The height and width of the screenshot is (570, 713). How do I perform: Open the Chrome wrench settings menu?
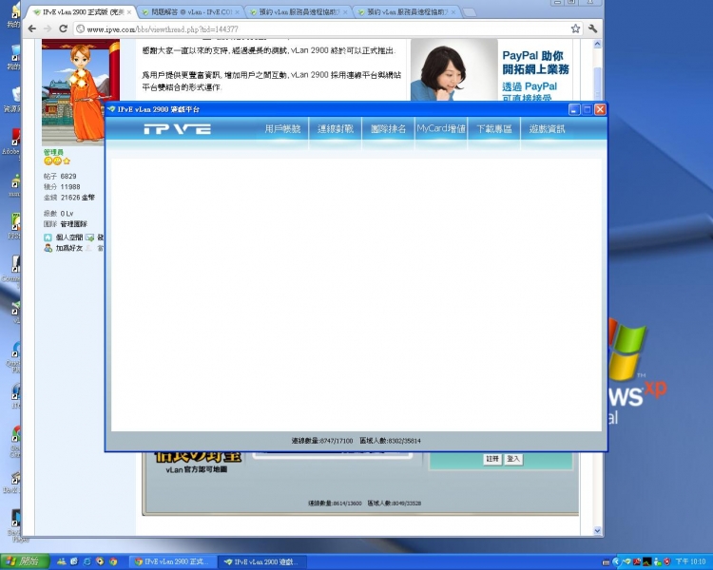click(x=592, y=28)
